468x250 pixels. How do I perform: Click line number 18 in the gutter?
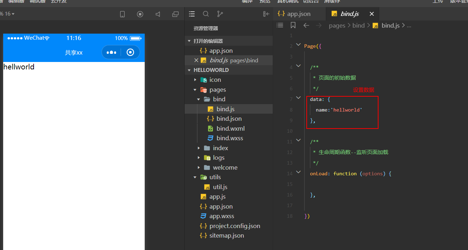(290, 216)
